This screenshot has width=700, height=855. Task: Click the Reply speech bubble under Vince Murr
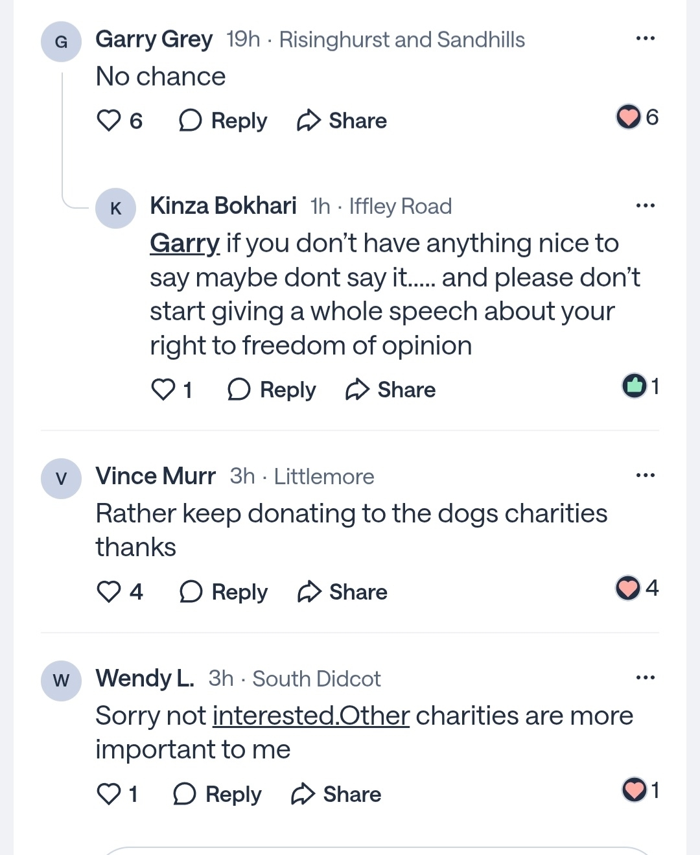coord(191,592)
